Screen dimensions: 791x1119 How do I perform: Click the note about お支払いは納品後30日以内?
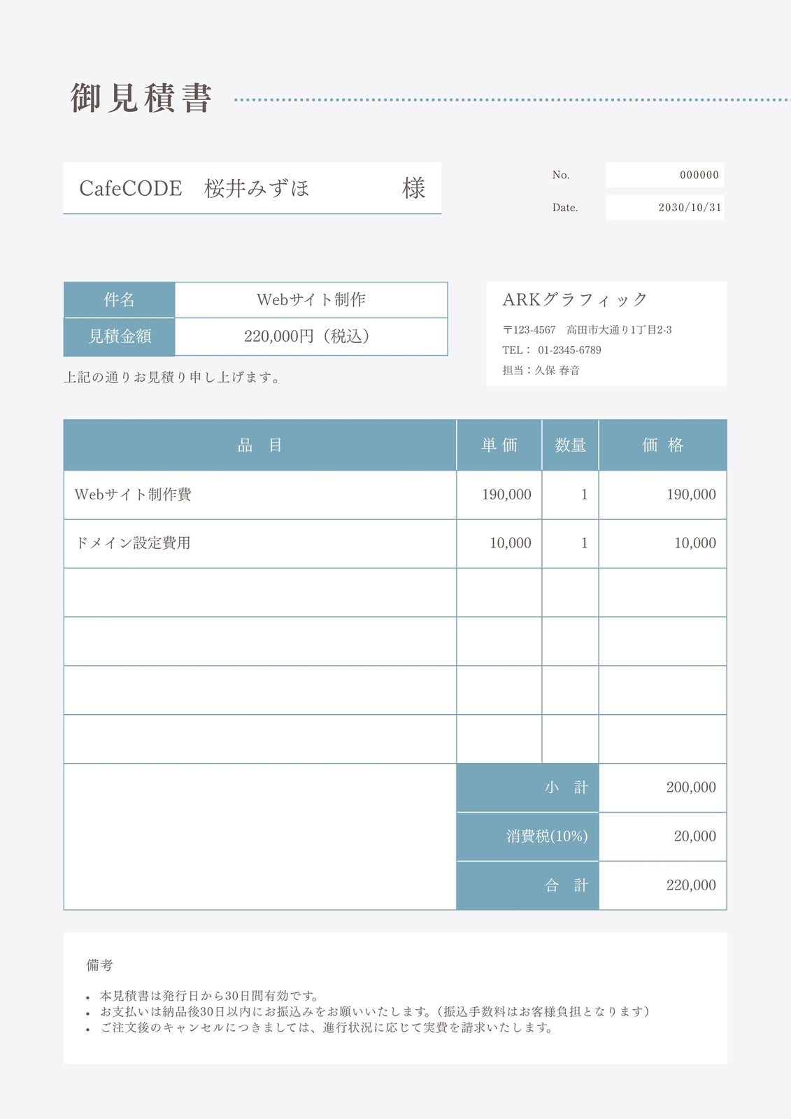[x=376, y=1012]
